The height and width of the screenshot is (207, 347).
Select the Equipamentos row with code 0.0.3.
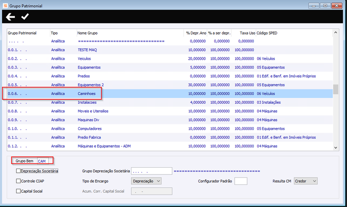click(170, 67)
